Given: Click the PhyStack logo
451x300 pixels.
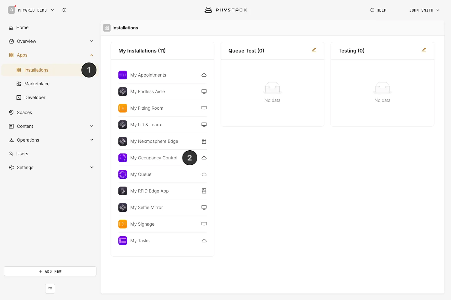Looking at the screenshot, I should pyautogui.click(x=225, y=10).
